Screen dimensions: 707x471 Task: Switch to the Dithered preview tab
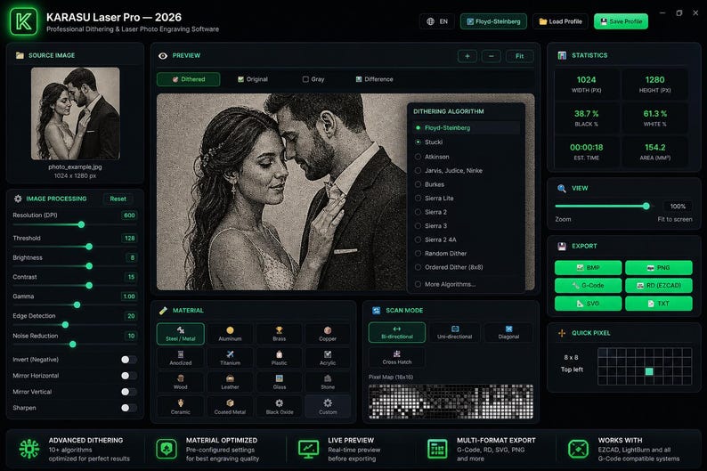189,79
